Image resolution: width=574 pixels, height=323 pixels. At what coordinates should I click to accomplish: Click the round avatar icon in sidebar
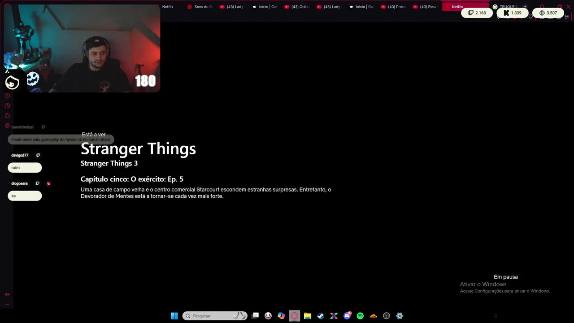tap(12, 83)
